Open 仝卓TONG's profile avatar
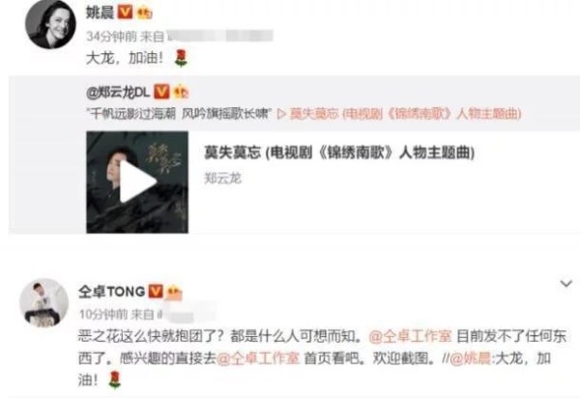 pyautogui.click(x=43, y=302)
